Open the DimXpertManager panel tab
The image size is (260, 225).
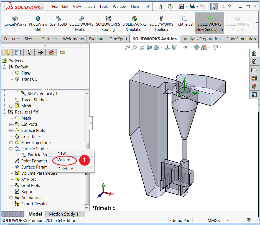click(x=40, y=53)
